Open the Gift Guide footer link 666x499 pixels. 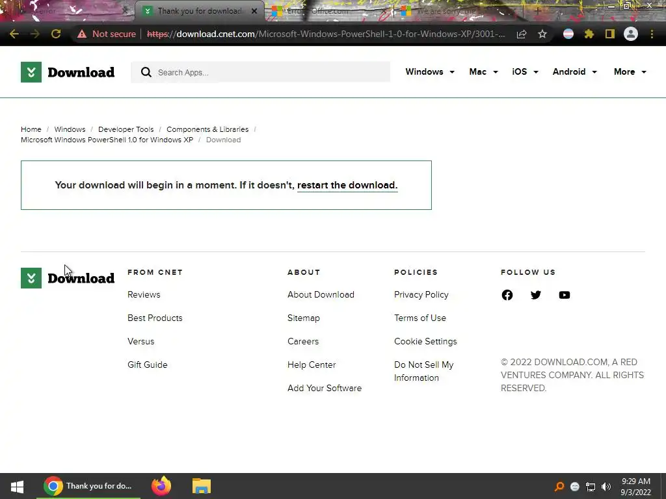click(x=148, y=365)
